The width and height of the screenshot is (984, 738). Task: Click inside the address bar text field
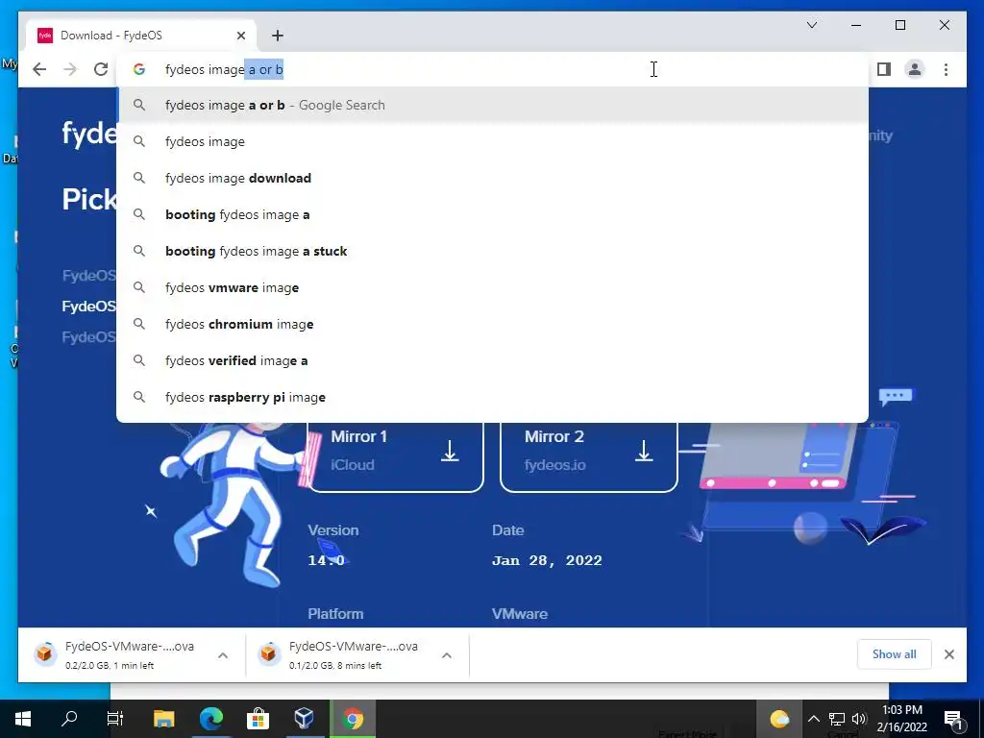click(x=492, y=69)
